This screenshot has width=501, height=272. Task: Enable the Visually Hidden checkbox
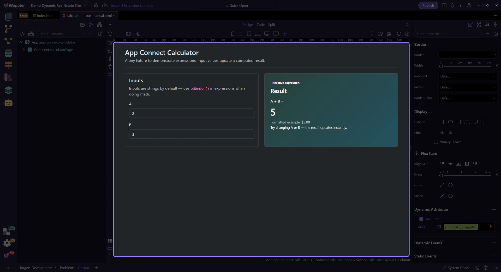click(x=436, y=142)
